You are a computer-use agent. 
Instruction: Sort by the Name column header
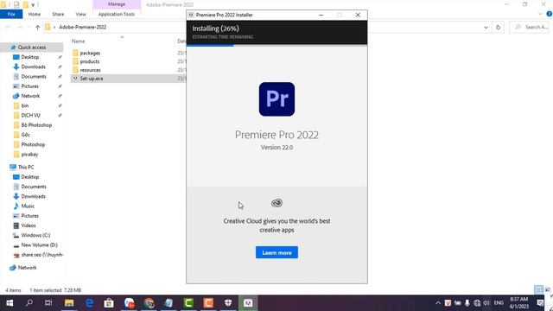pyautogui.click(x=79, y=41)
